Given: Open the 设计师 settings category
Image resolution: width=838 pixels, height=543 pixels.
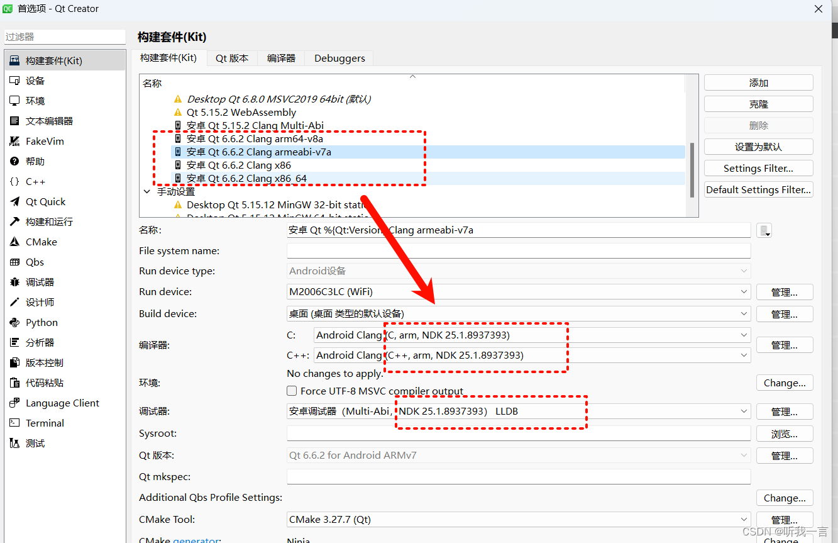Looking at the screenshot, I should [x=65, y=302].
